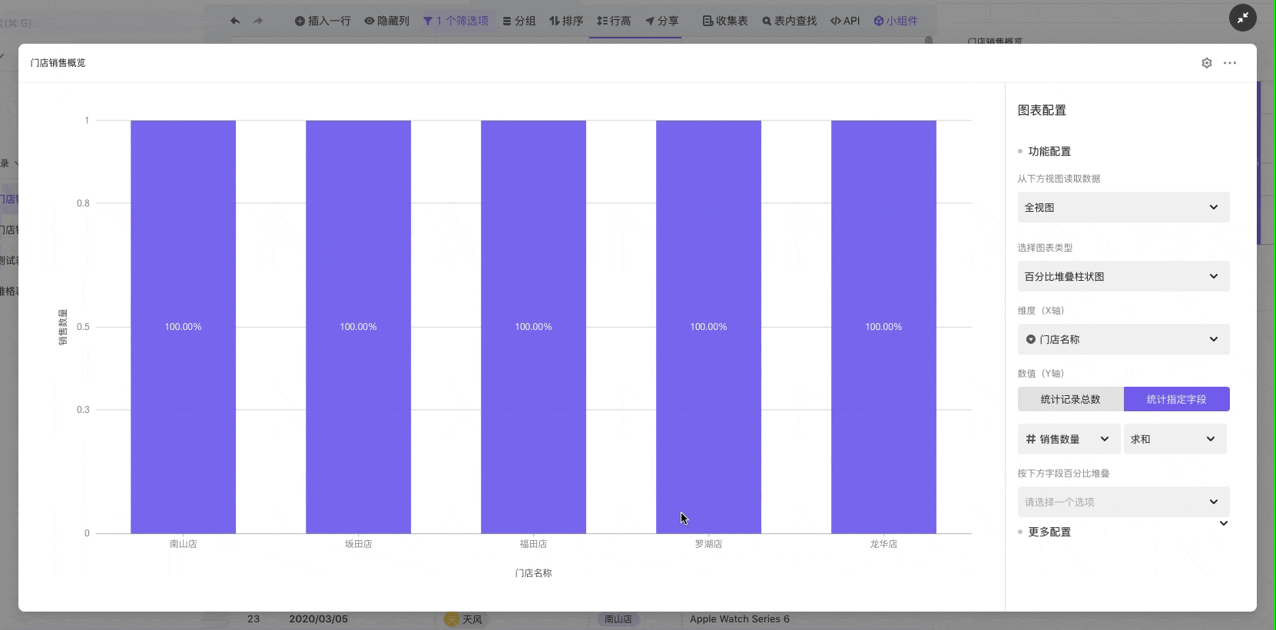Click the 请选择一个选项 stacking field selector
Screen dimensions: 1276x630
click(x=1123, y=502)
